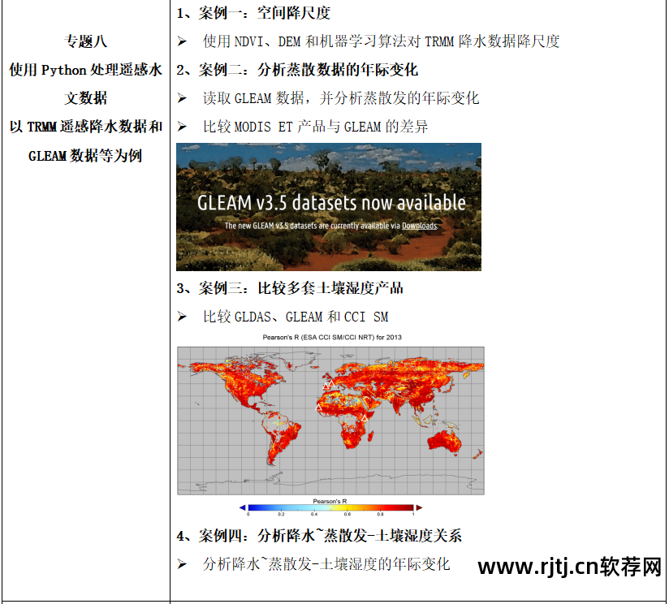The image size is (669, 604).
Task: Click the arrow bullet before the NDVI line
Action: pyautogui.click(x=182, y=41)
